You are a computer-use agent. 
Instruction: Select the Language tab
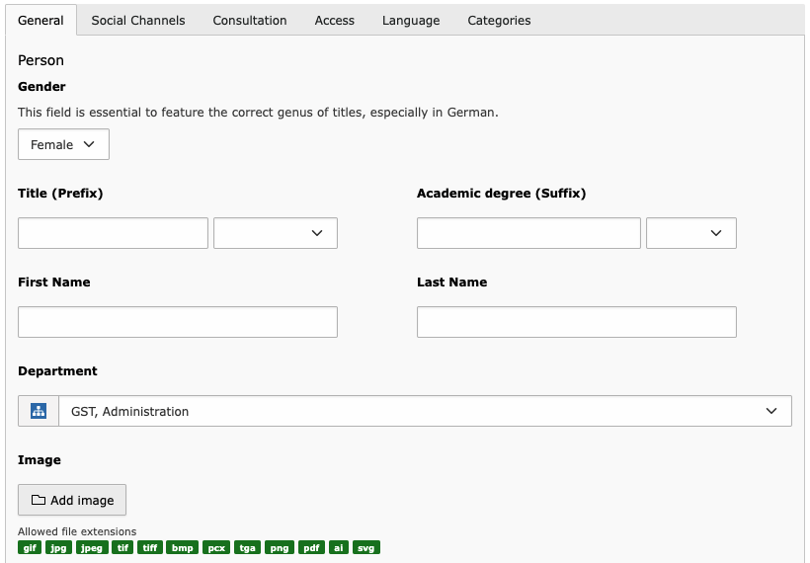click(411, 20)
